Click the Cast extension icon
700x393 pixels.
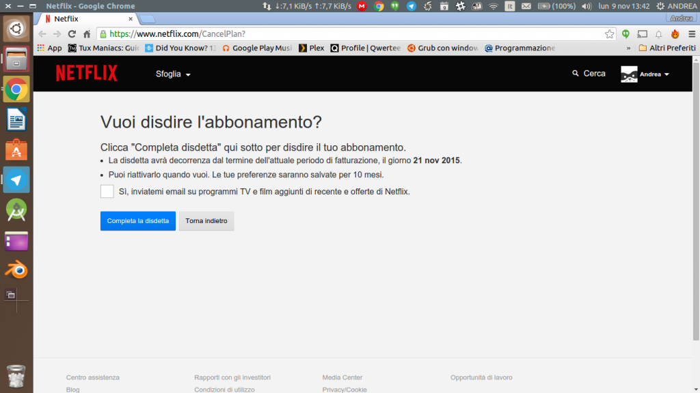pyautogui.click(x=643, y=34)
